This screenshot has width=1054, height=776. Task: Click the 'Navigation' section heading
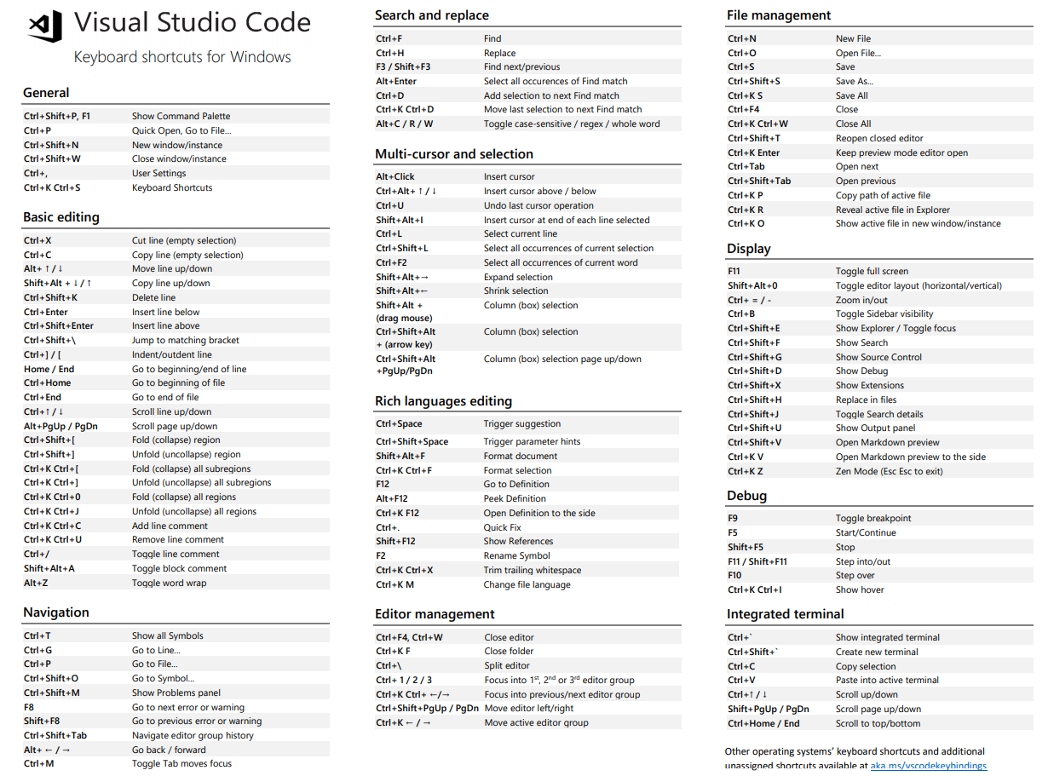point(56,612)
